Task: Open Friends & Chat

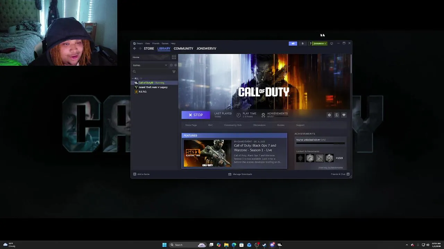Action: point(340,174)
